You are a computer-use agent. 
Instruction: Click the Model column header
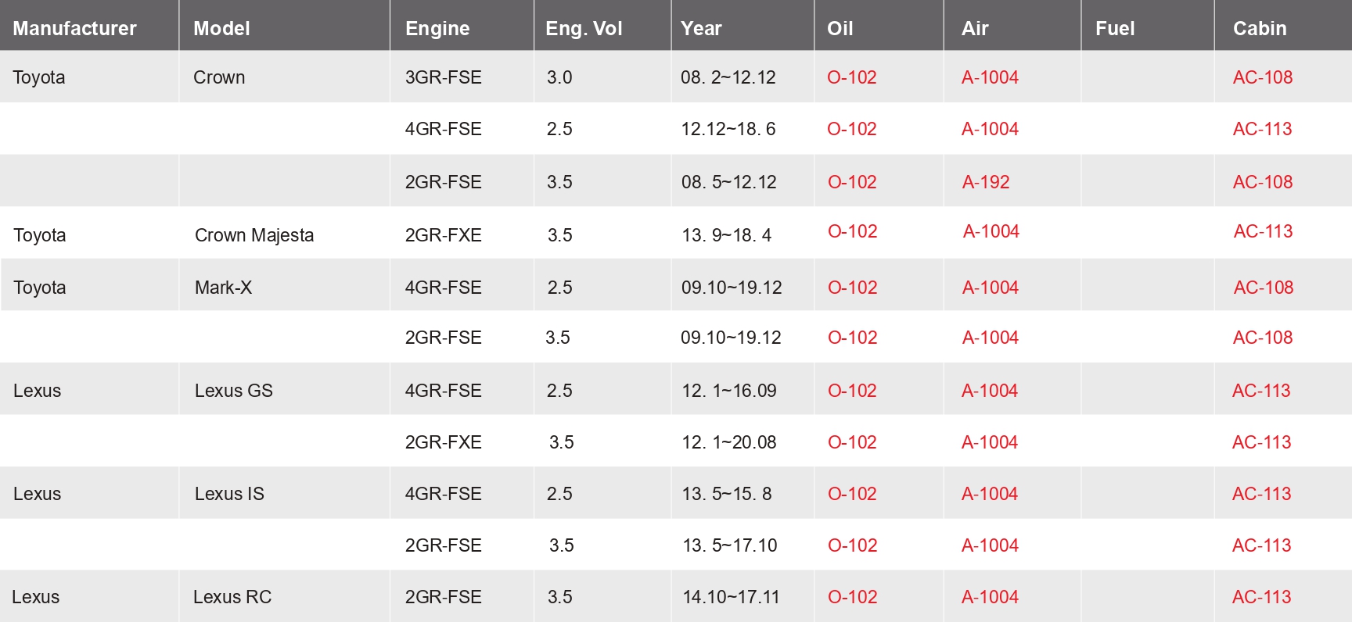coord(221,28)
